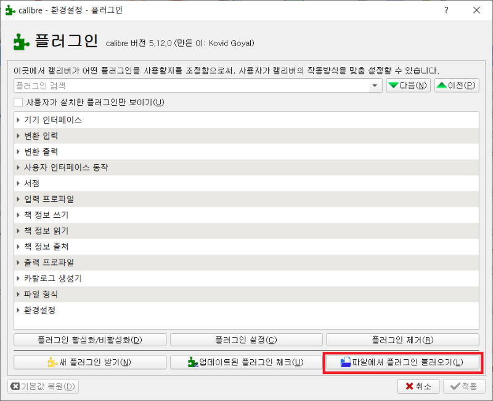Click the plugin icon on 새 플러그인 받기
493x401 pixels.
pyautogui.click(x=52, y=362)
